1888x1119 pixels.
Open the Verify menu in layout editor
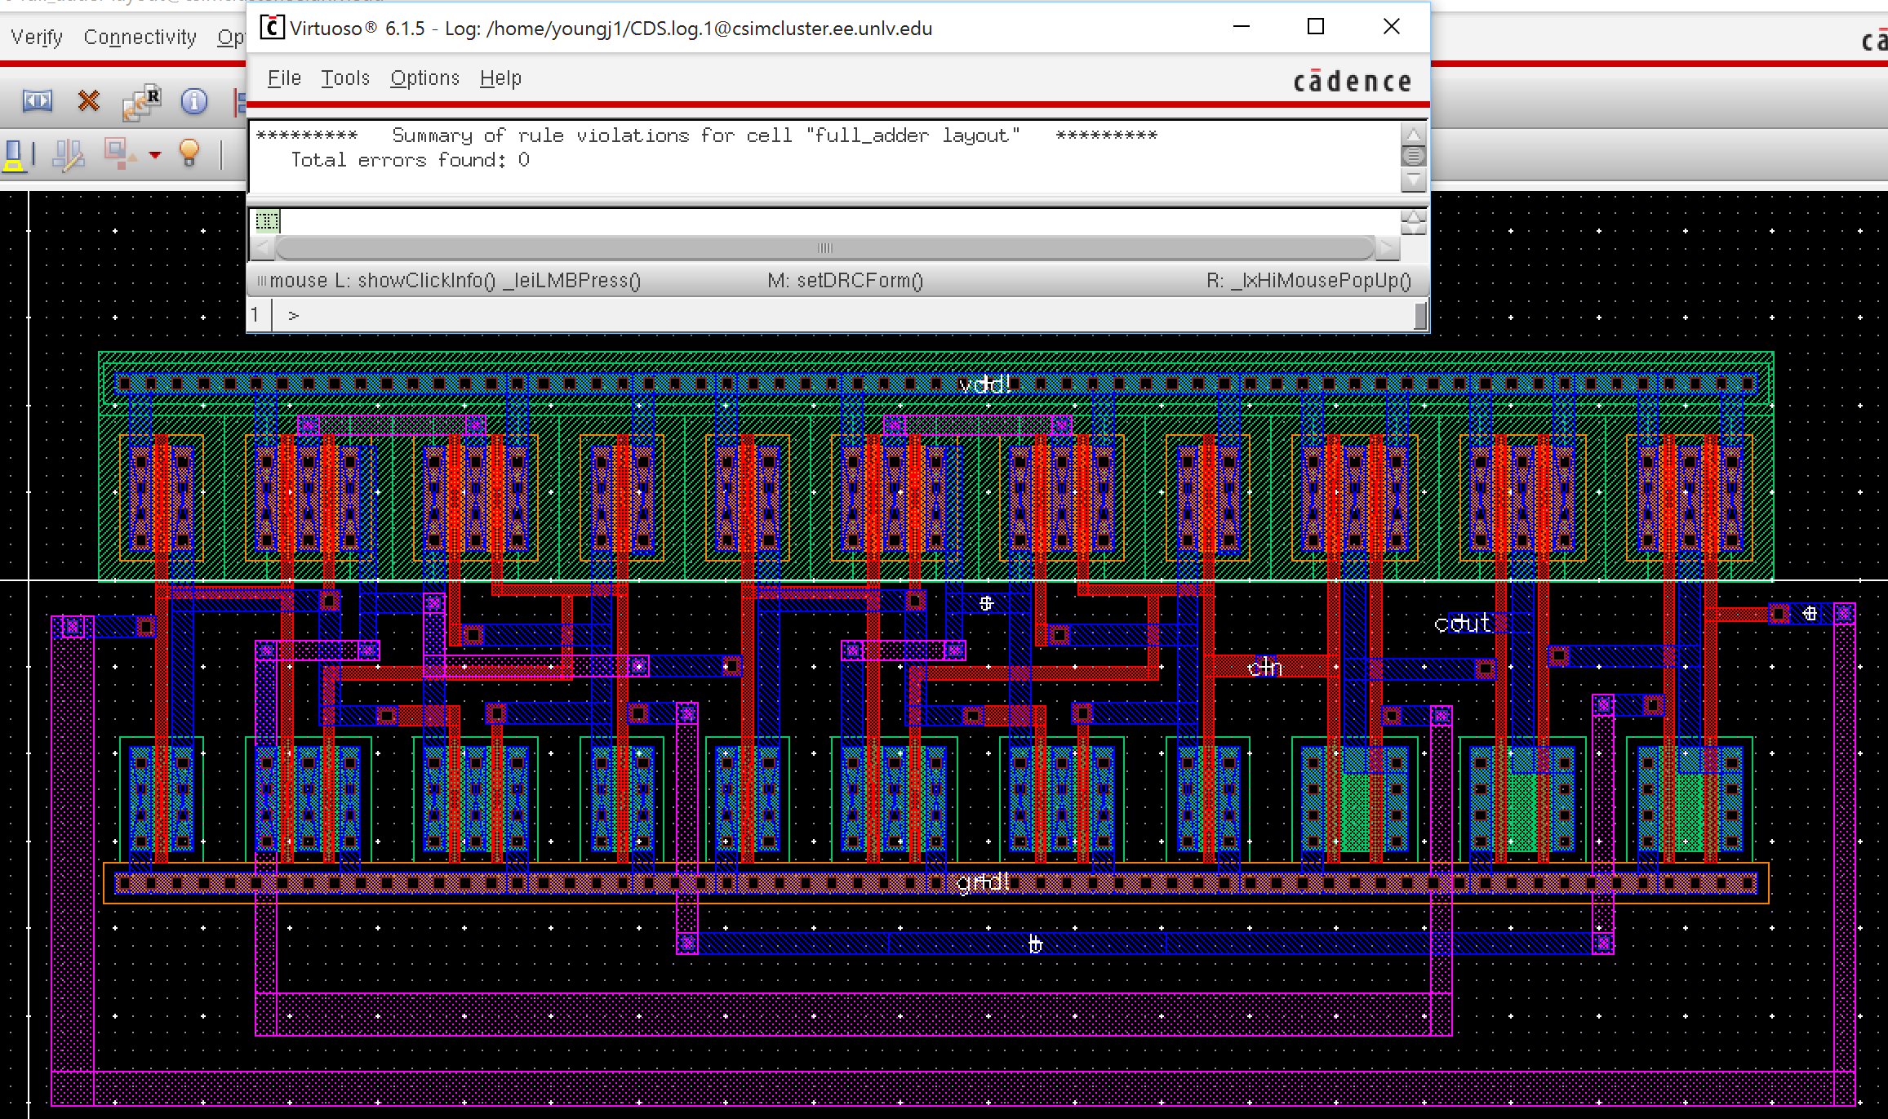(x=37, y=38)
